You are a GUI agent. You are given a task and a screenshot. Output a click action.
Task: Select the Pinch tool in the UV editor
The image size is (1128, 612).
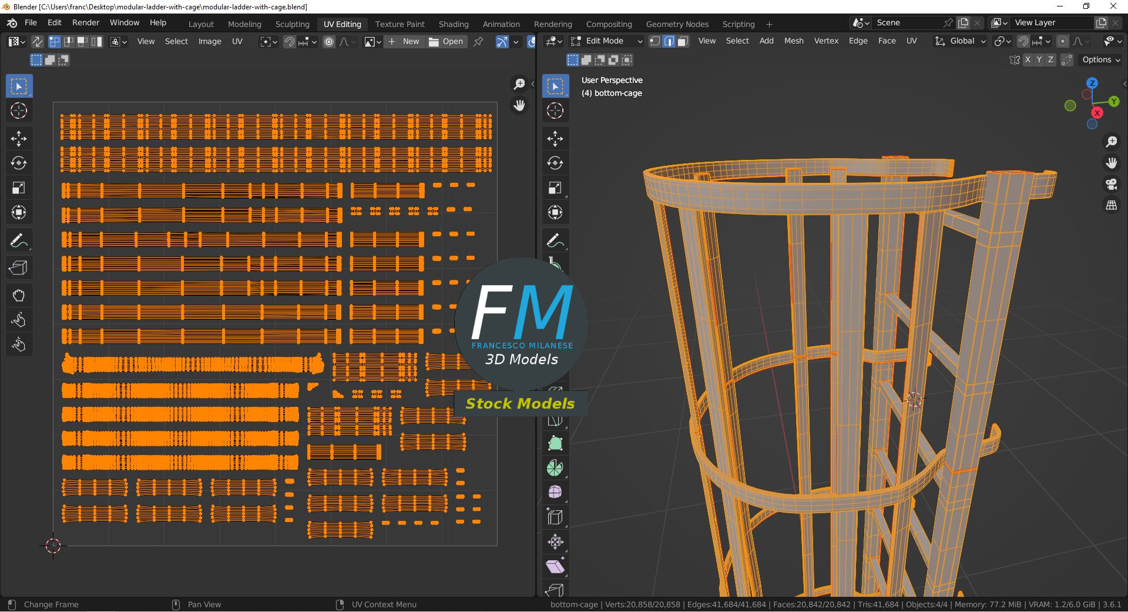tap(19, 345)
